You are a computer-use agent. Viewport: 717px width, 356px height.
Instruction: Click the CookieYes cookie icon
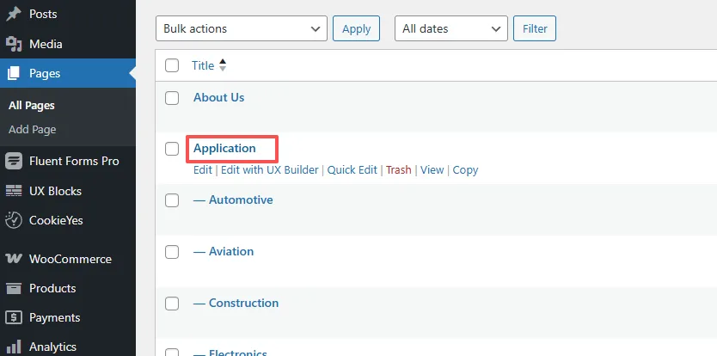(x=13, y=220)
